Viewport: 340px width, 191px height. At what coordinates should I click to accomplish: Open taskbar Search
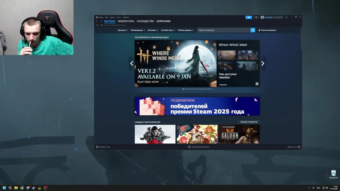tap(10, 188)
